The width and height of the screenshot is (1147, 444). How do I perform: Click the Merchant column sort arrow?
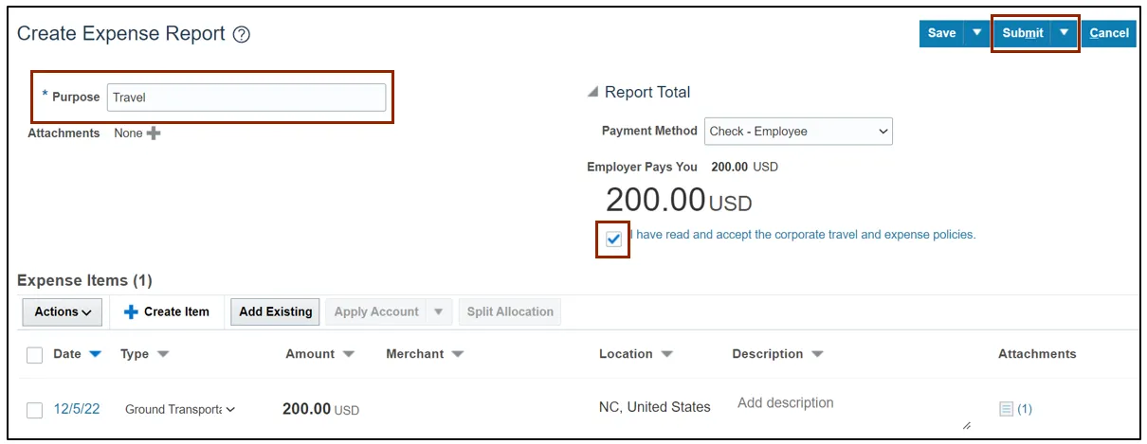458,354
